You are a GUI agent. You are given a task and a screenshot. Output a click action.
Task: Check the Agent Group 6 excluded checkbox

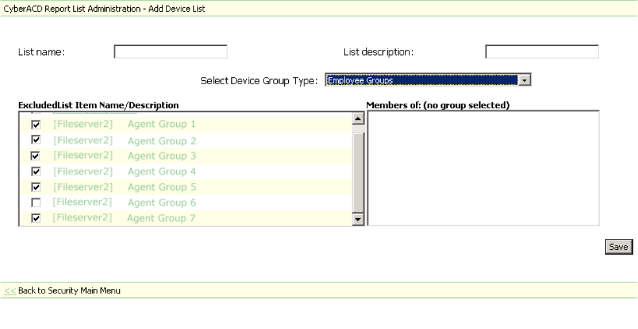click(x=36, y=203)
